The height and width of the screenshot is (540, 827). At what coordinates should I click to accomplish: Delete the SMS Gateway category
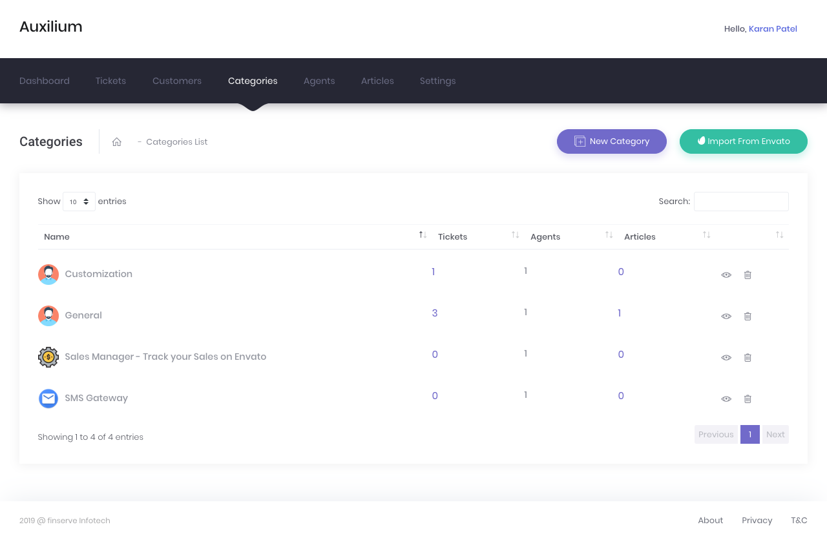click(x=748, y=399)
